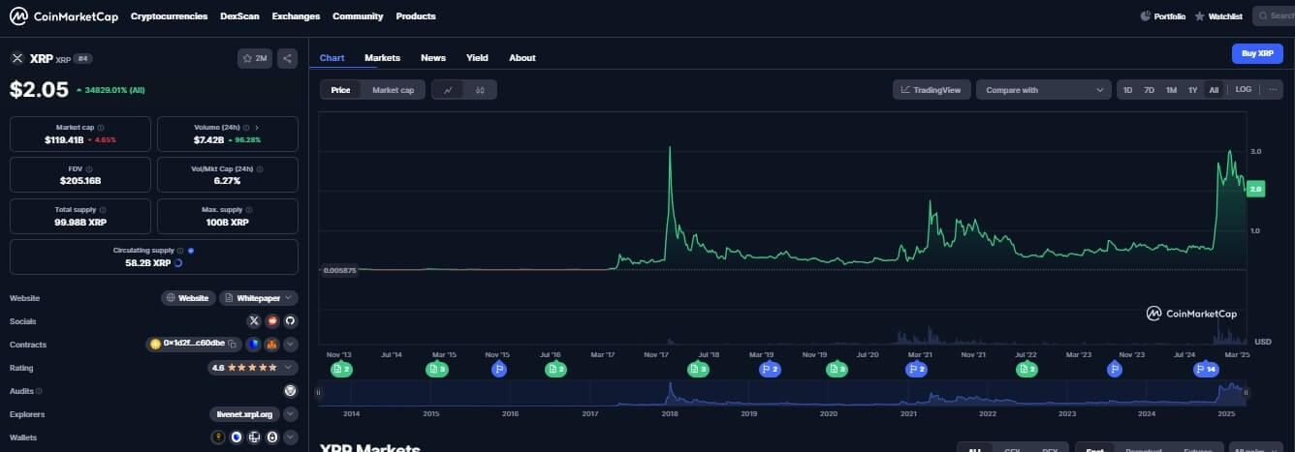The height and width of the screenshot is (452, 1295).
Task: Click the Jul '24 event marker with 14
Action: pos(1207,369)
